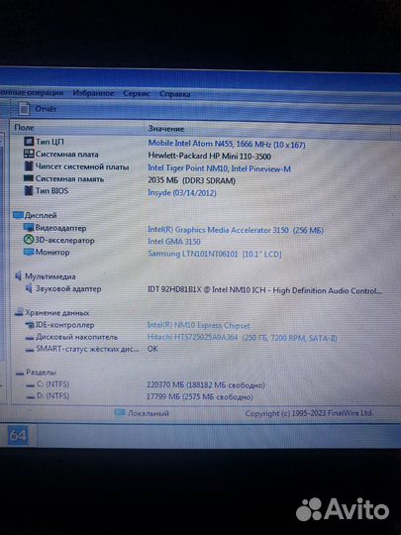Click the D: (NTFS) partition icon
The image size is (401, 535).
[x=31, y=397]
